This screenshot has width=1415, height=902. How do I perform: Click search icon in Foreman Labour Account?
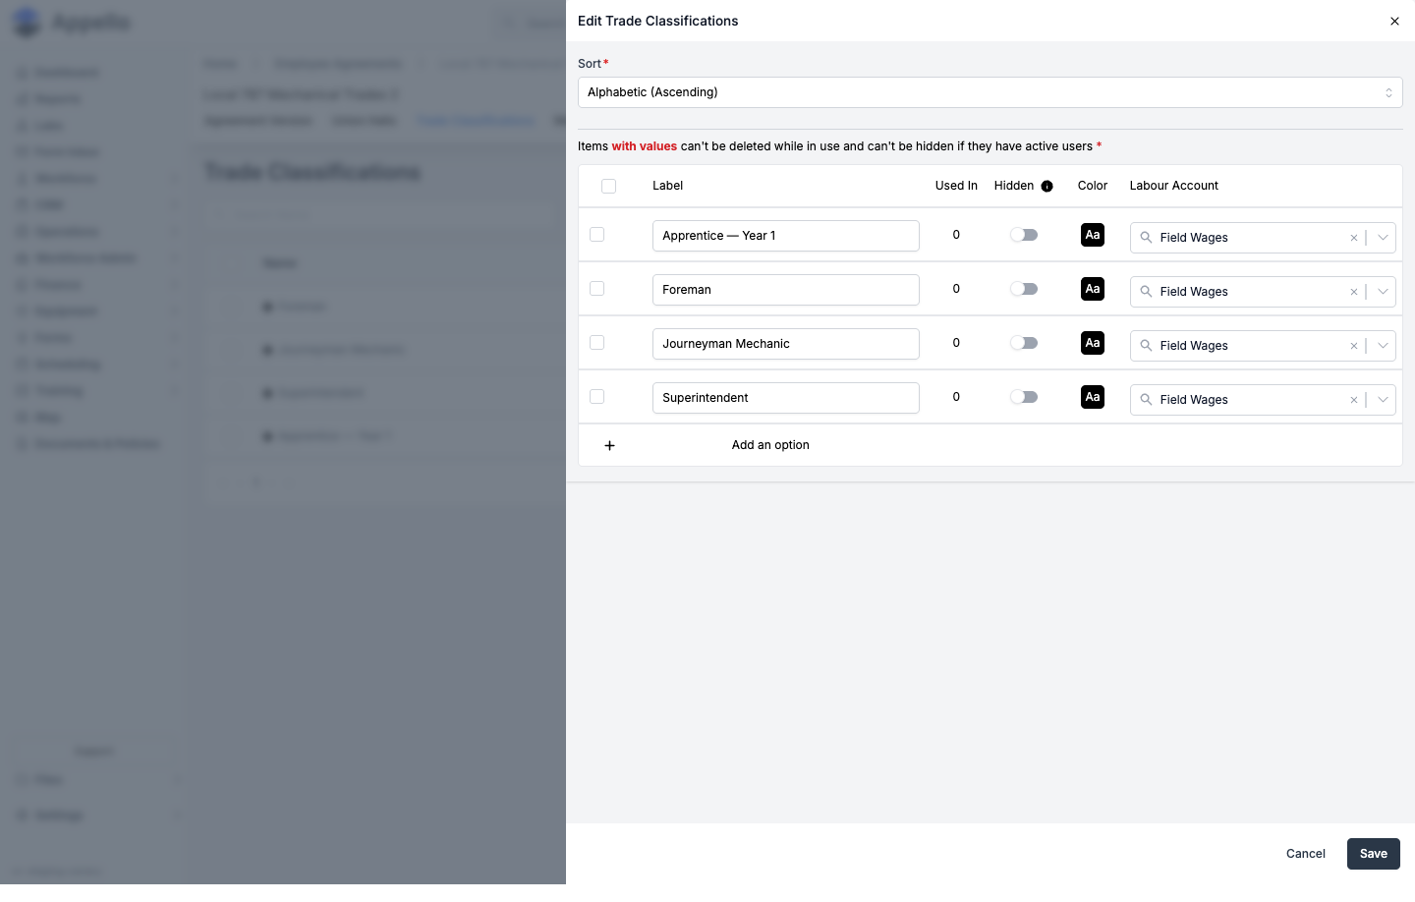click(1146, 292)
